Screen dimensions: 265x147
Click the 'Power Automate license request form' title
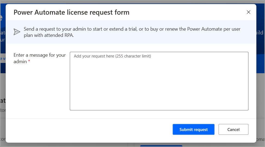point(71,12)
